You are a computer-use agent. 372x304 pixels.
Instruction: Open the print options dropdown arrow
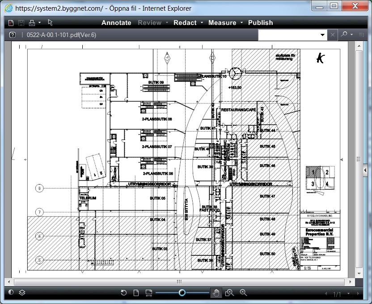point(39,23)
